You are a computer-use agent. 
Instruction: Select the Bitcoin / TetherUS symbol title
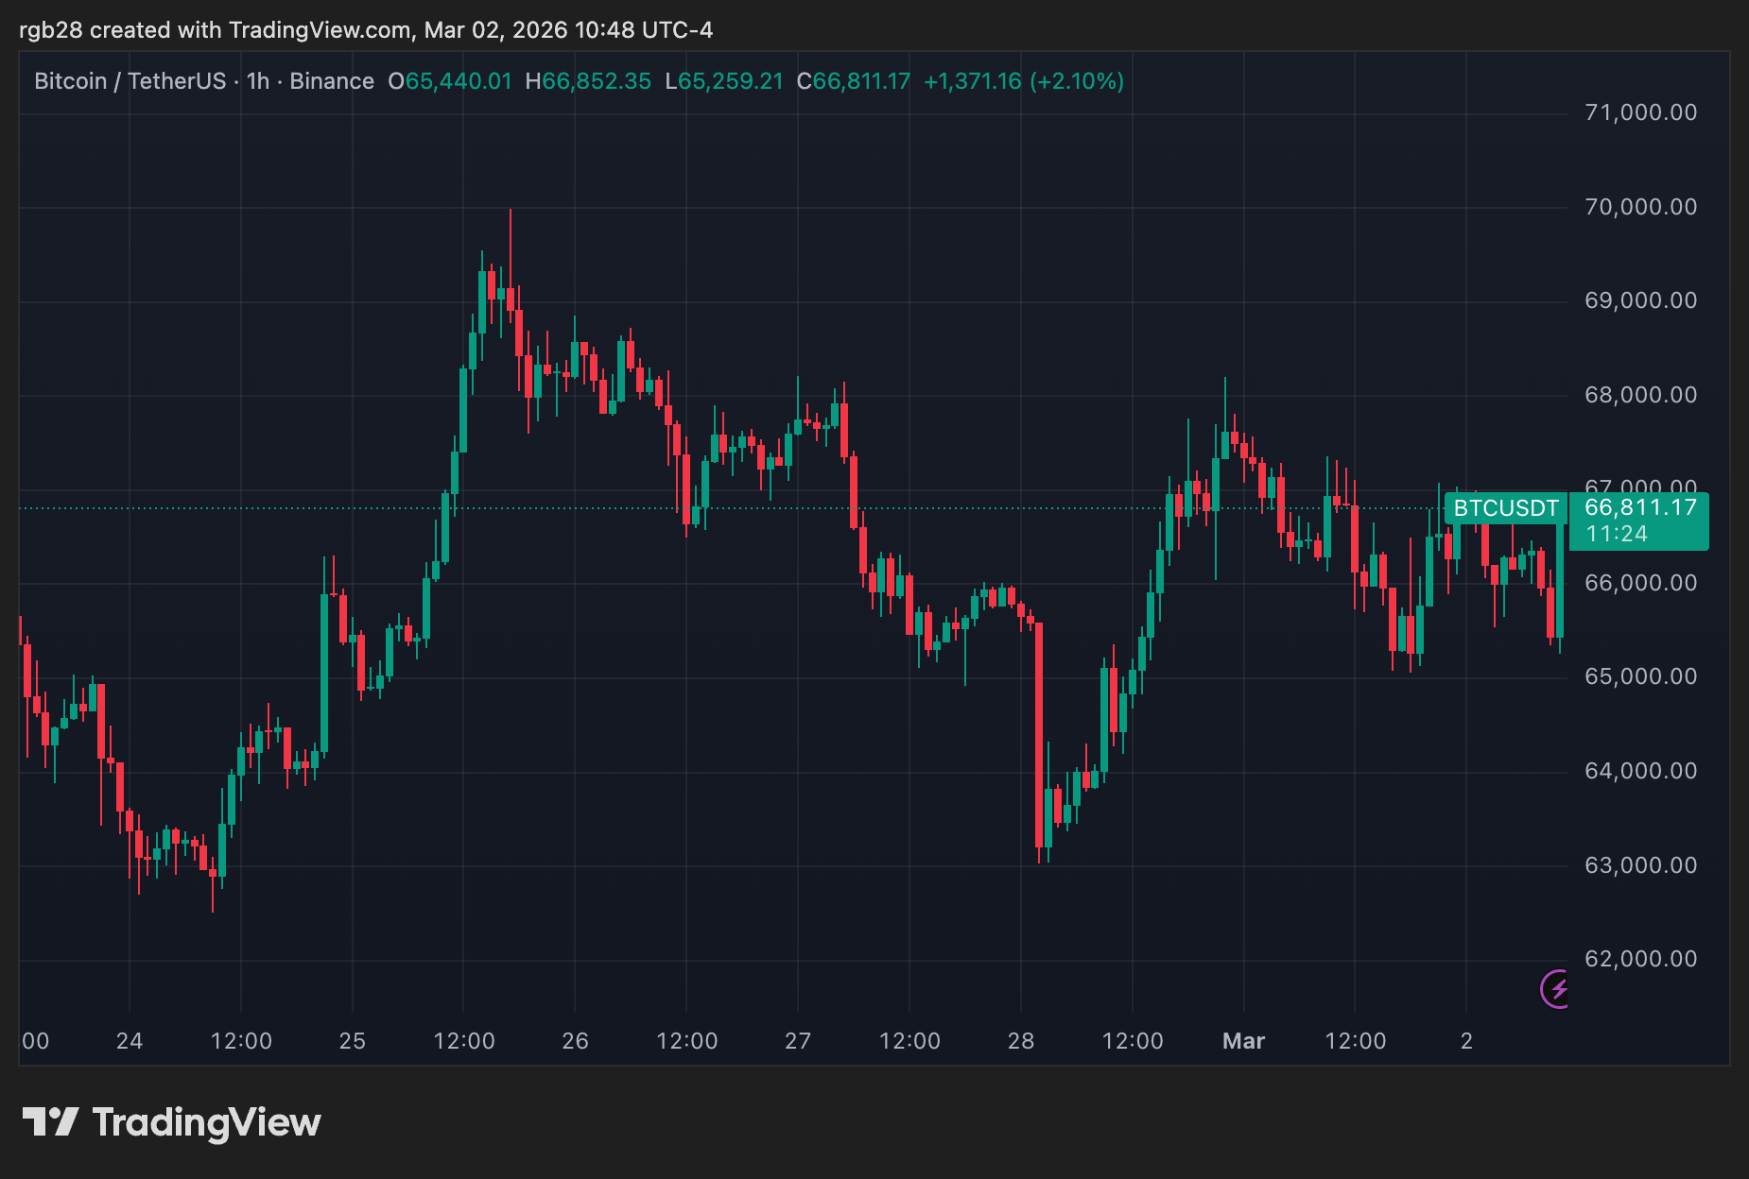130,81
